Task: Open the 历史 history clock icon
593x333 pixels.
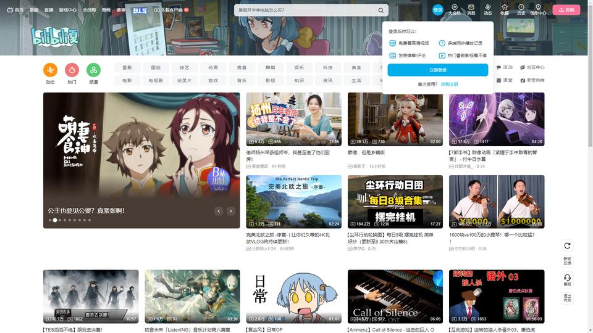Action: [x=521, y=7]
